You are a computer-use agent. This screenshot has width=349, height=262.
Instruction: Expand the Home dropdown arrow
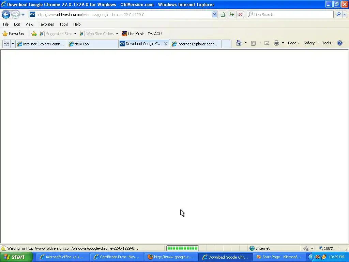pyautogui.click(x=245, y=43)
